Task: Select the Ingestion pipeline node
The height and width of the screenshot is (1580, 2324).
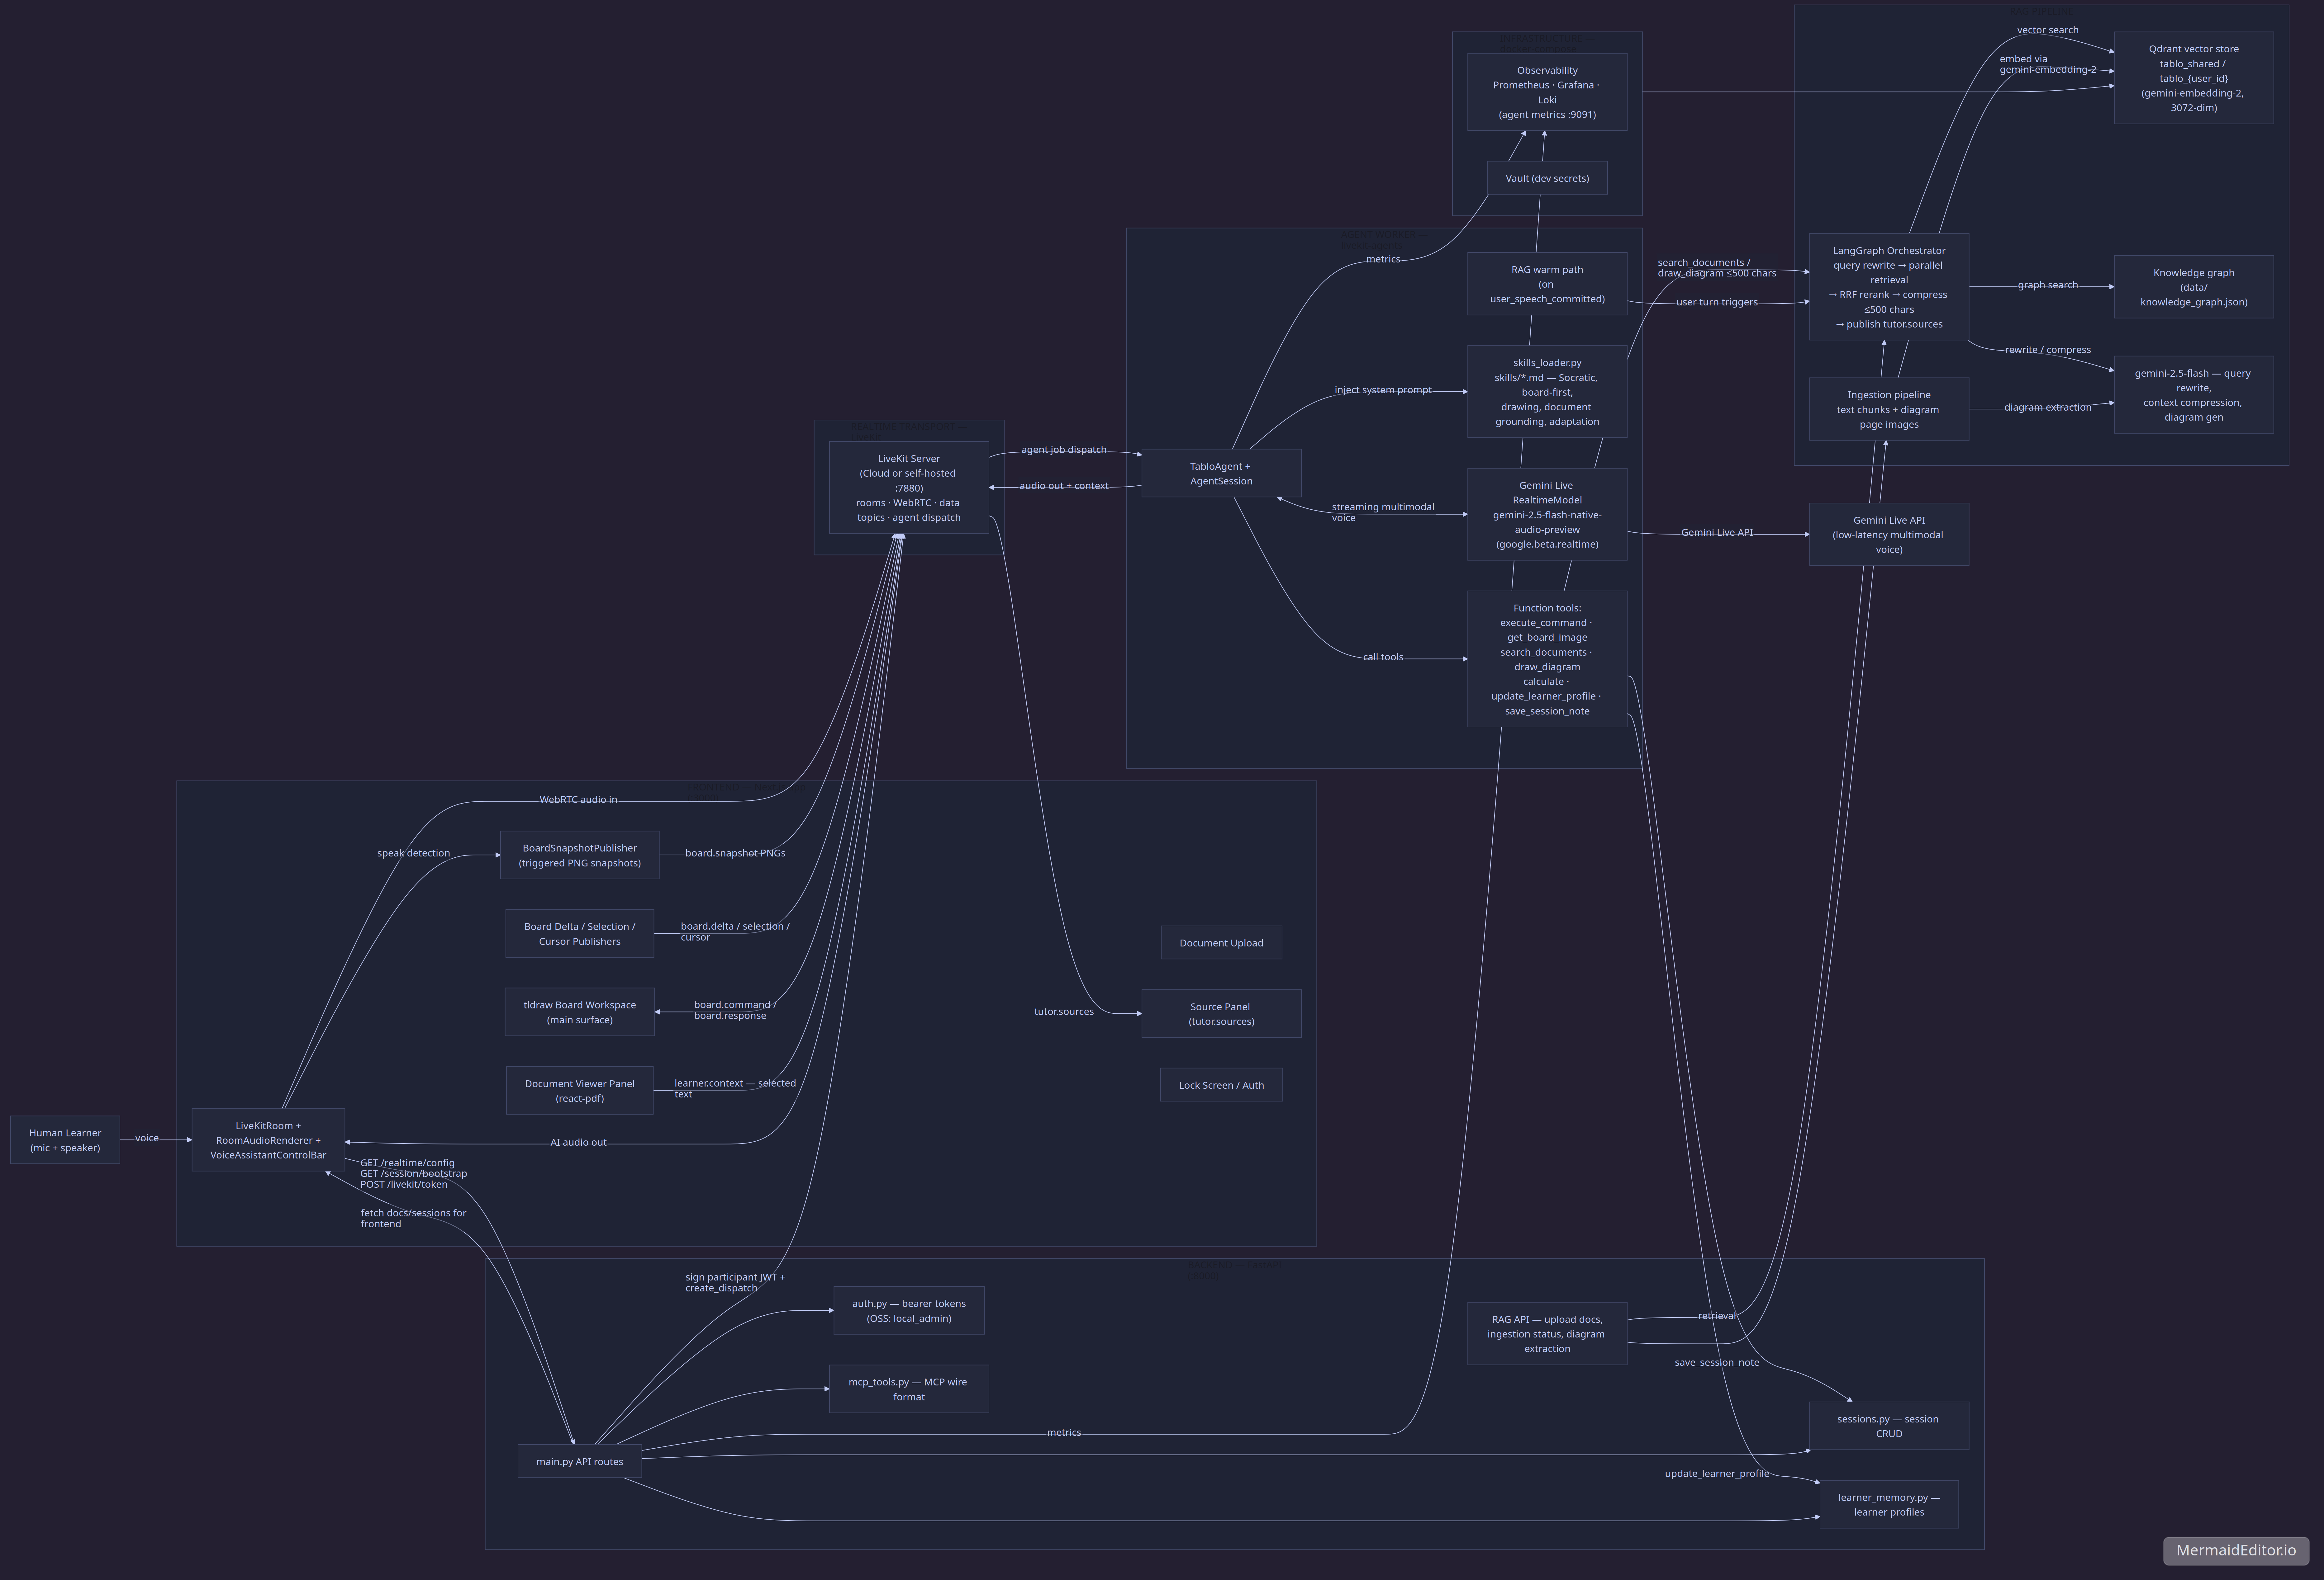Action: (x=1889, y=409)
